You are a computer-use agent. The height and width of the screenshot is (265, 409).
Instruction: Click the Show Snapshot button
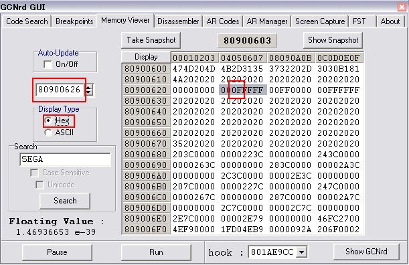[333, 40]
